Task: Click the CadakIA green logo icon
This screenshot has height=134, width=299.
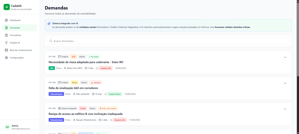Action: tap(7, 7)
